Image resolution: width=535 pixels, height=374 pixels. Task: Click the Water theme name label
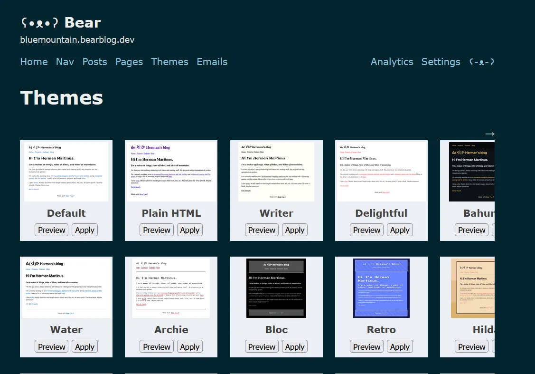point(66,330)
